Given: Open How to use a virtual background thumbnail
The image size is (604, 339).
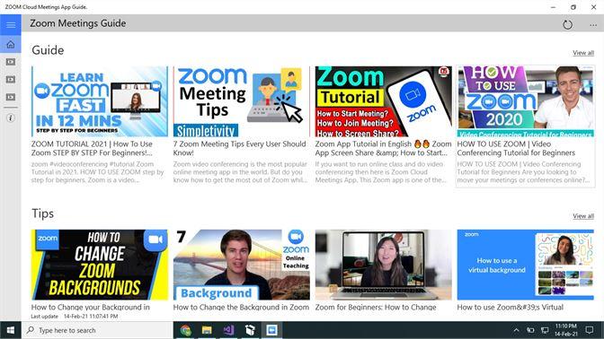Looking at the screenshot, I should (526, 265).
